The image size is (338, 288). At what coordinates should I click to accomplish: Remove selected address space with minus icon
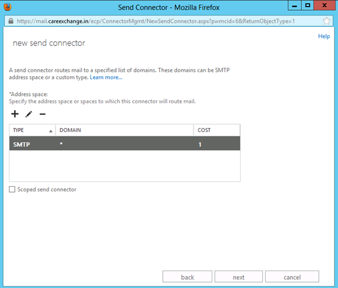[x=43, y=114]
